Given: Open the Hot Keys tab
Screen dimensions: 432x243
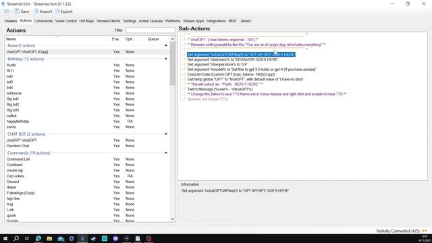Looking at the screenshot, I should [x=86, y=21].
